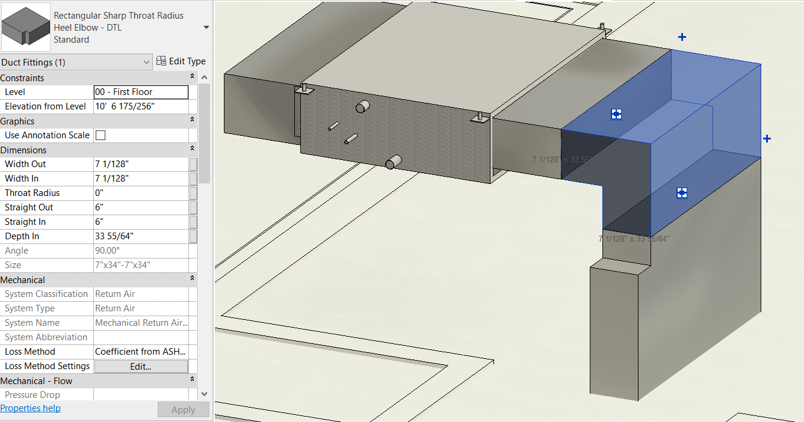
Task: Enable Use Annotation Scale
Action: click(x=99, y=135)
